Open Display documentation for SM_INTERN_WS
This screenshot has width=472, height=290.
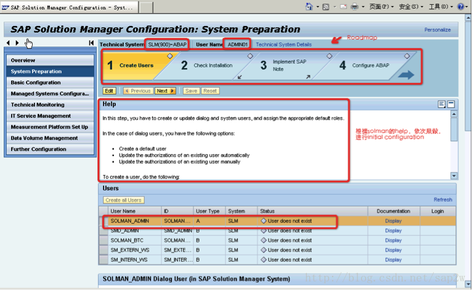point(393,260)
